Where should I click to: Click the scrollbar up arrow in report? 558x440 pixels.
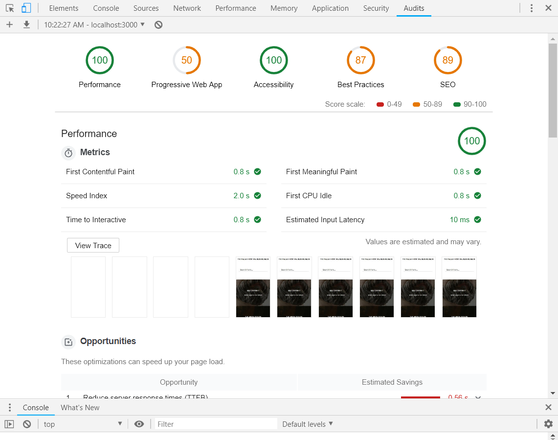click(553, 39)
